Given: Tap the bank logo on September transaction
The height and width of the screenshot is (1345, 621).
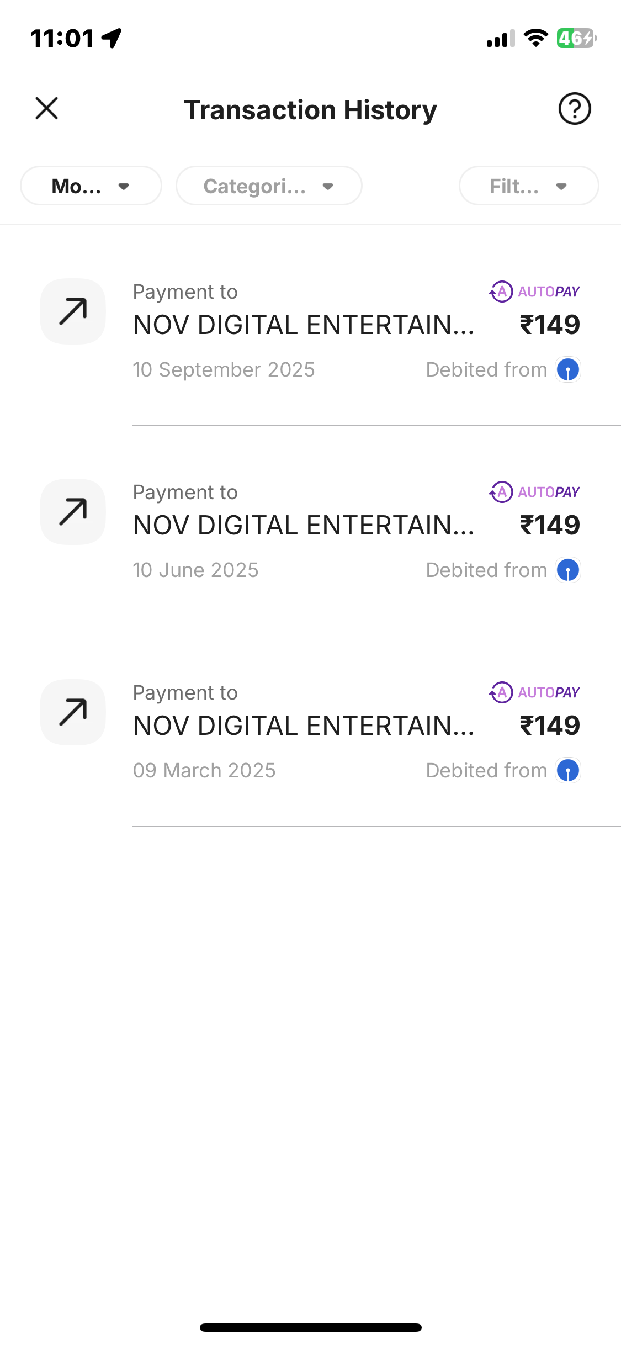Looking at the screenshot, I should (x=567, y=370).
